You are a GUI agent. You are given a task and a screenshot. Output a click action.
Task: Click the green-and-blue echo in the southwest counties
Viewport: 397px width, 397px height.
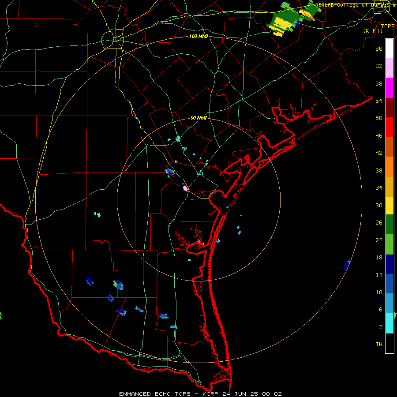(118, 285)
